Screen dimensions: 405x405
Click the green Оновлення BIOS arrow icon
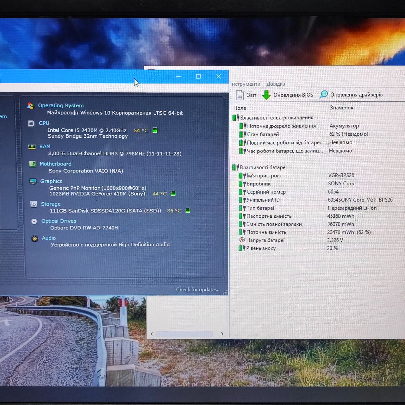click(266, 95)
